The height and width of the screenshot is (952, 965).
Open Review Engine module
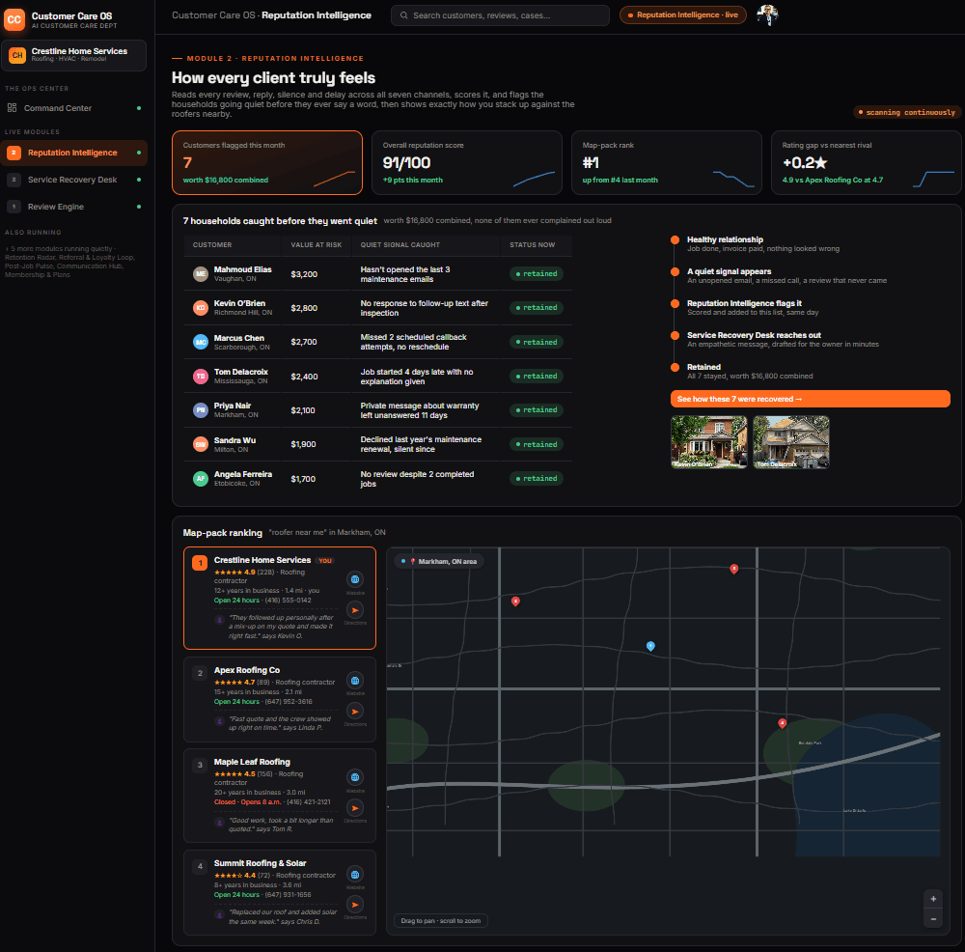click(x=74, y=207)
